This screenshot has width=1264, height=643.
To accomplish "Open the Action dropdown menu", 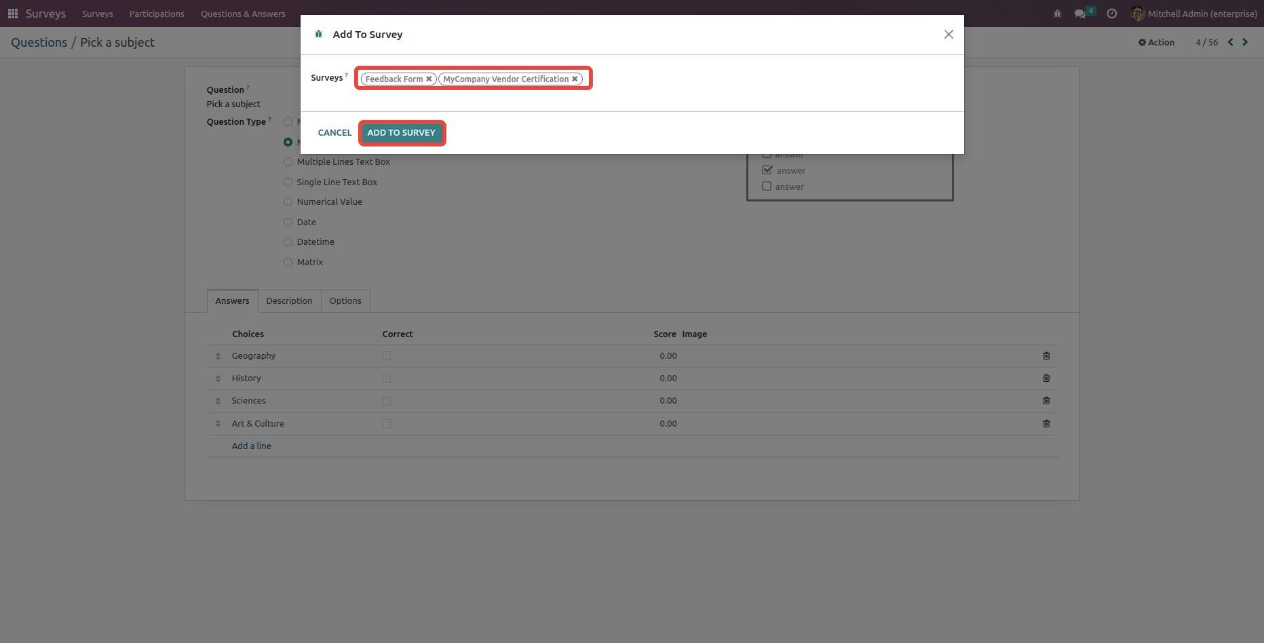I will [1156, 42].
